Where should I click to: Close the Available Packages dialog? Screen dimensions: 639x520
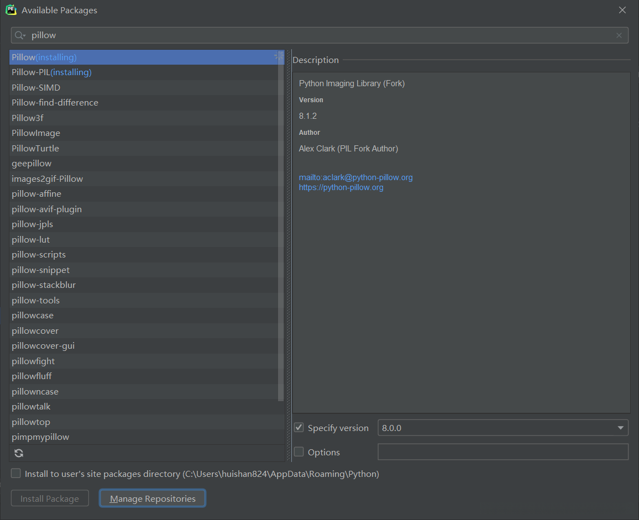pyautogui.click(x=622, y=10)
